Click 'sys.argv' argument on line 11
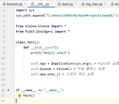The height and width of the screenshot is (104, 119). point(83,64)
